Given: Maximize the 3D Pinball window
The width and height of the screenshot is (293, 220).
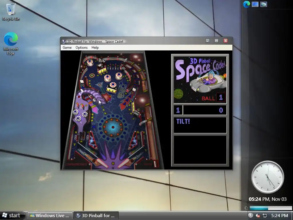Looking at the screenshot, I should click(x=216, y=41).
